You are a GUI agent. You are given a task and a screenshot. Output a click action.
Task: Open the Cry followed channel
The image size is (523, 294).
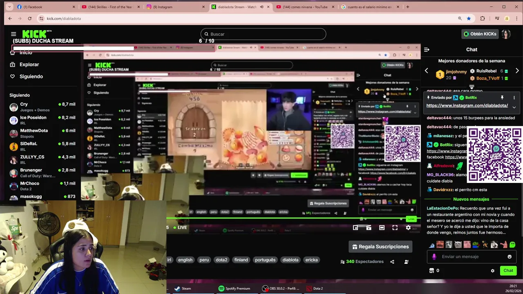42,107
